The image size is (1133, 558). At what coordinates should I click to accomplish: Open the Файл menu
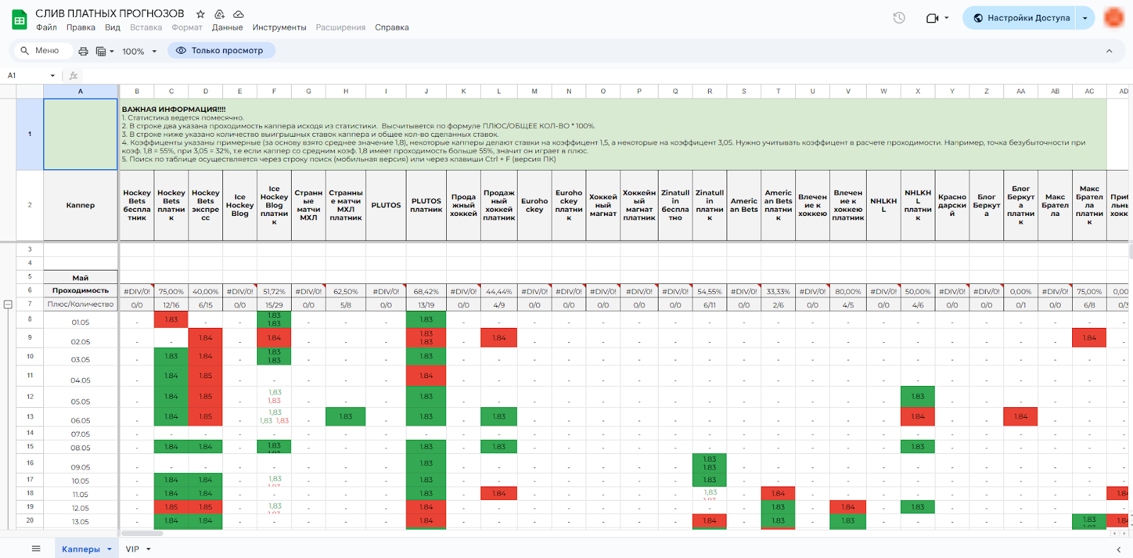(47, 28)
